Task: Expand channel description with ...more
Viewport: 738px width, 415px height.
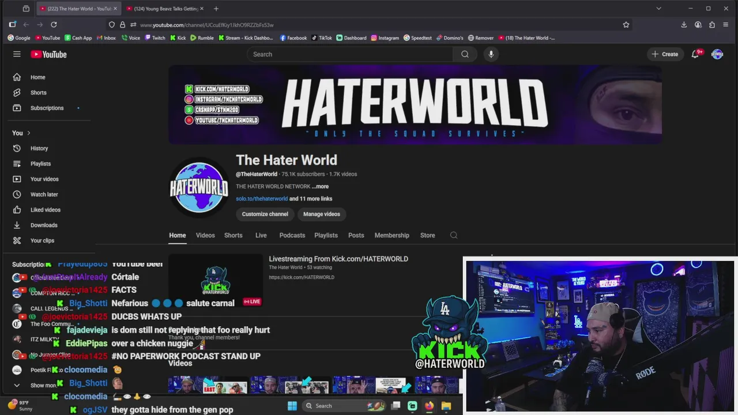Action: [320, 186]
